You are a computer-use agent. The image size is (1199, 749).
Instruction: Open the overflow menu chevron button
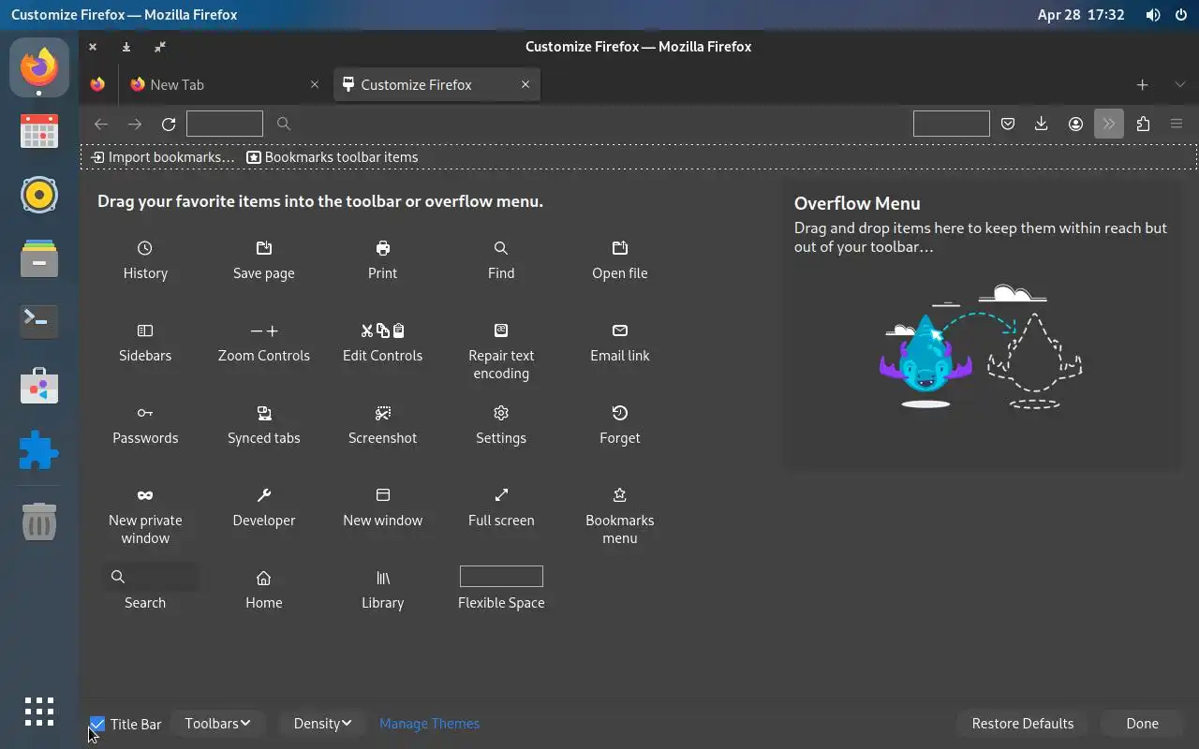[x=1109, y=124]
